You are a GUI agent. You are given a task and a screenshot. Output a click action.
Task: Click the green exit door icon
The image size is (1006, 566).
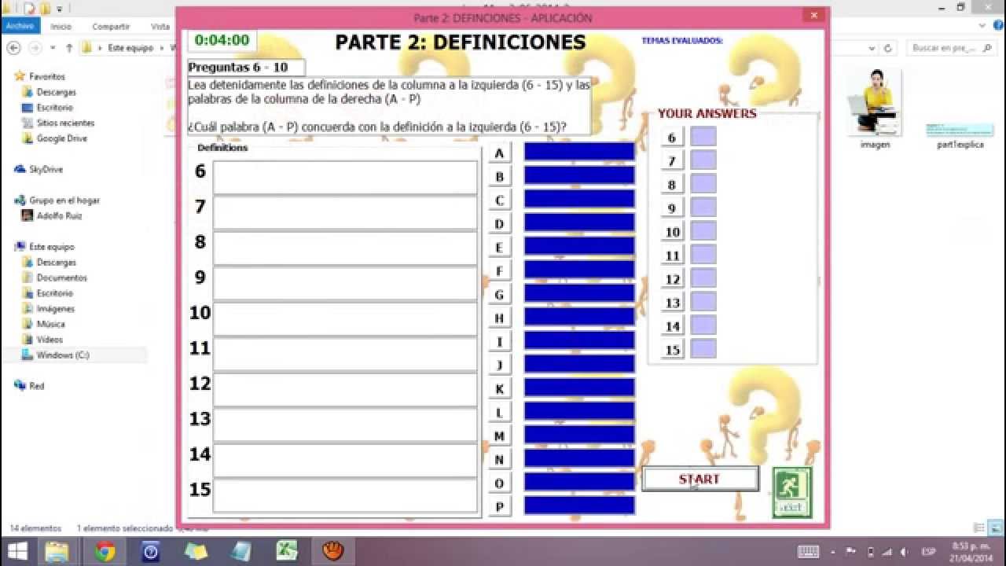[791, 492]
